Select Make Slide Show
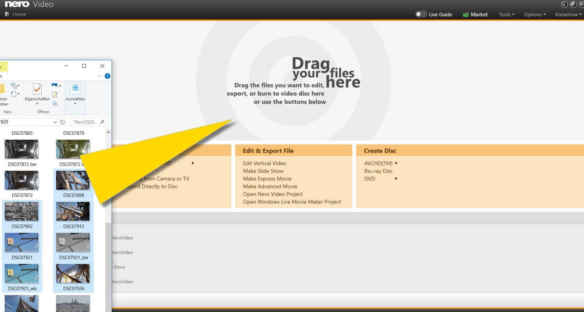Screen dimensions: 584x312 click(x=263, y=171)
